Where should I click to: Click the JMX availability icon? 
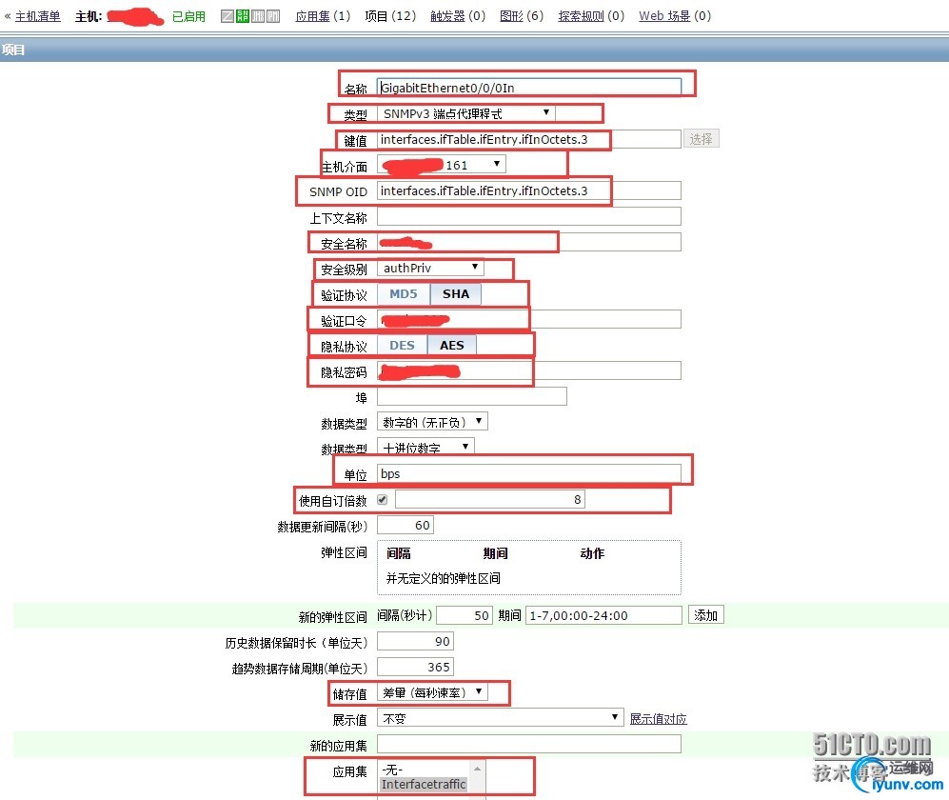258,16
